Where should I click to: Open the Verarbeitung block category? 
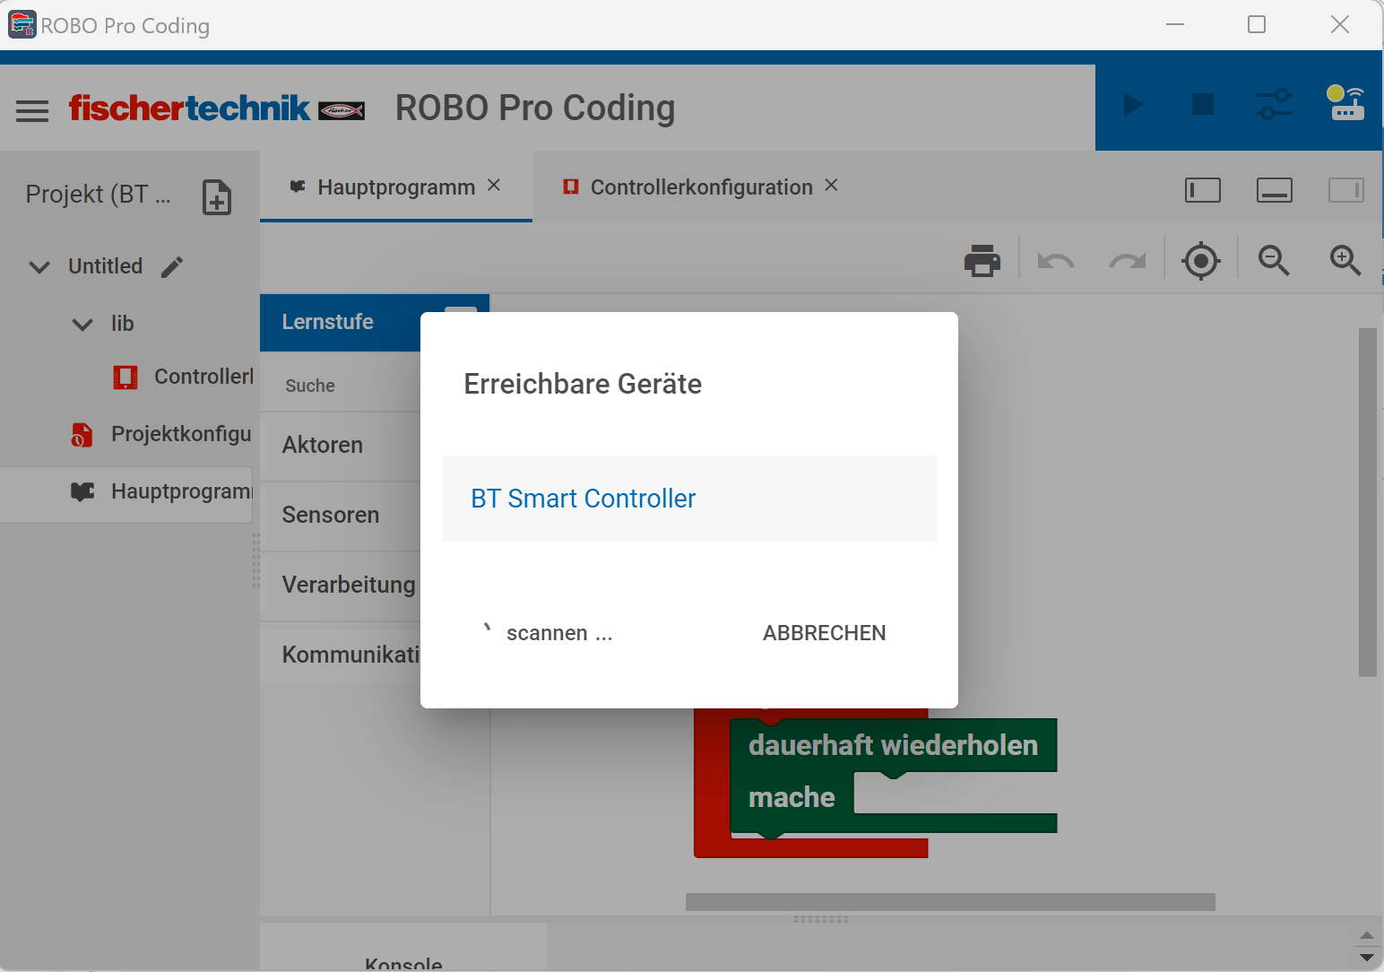pyautogui.click(x=341, y=586)
